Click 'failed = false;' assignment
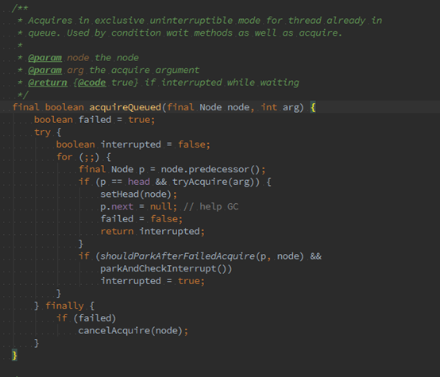 coord(141,219)
